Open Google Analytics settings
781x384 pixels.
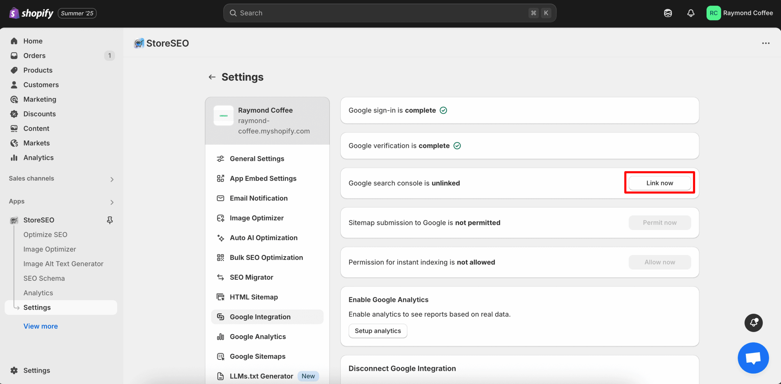click(267, 337)
